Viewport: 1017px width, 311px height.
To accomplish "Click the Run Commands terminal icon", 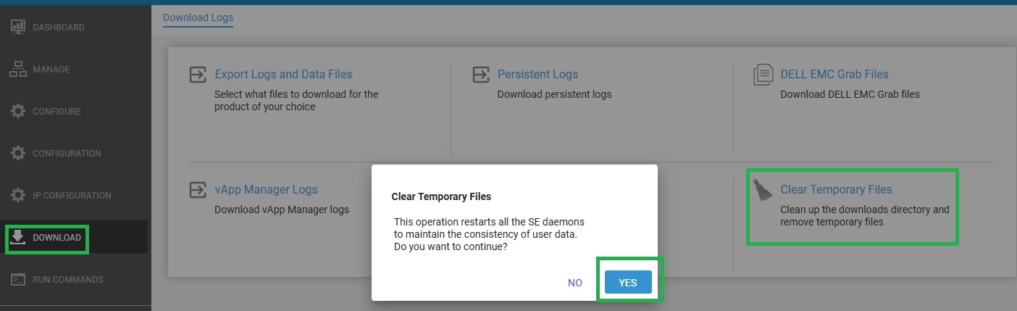I will click(x=19, y=279).
